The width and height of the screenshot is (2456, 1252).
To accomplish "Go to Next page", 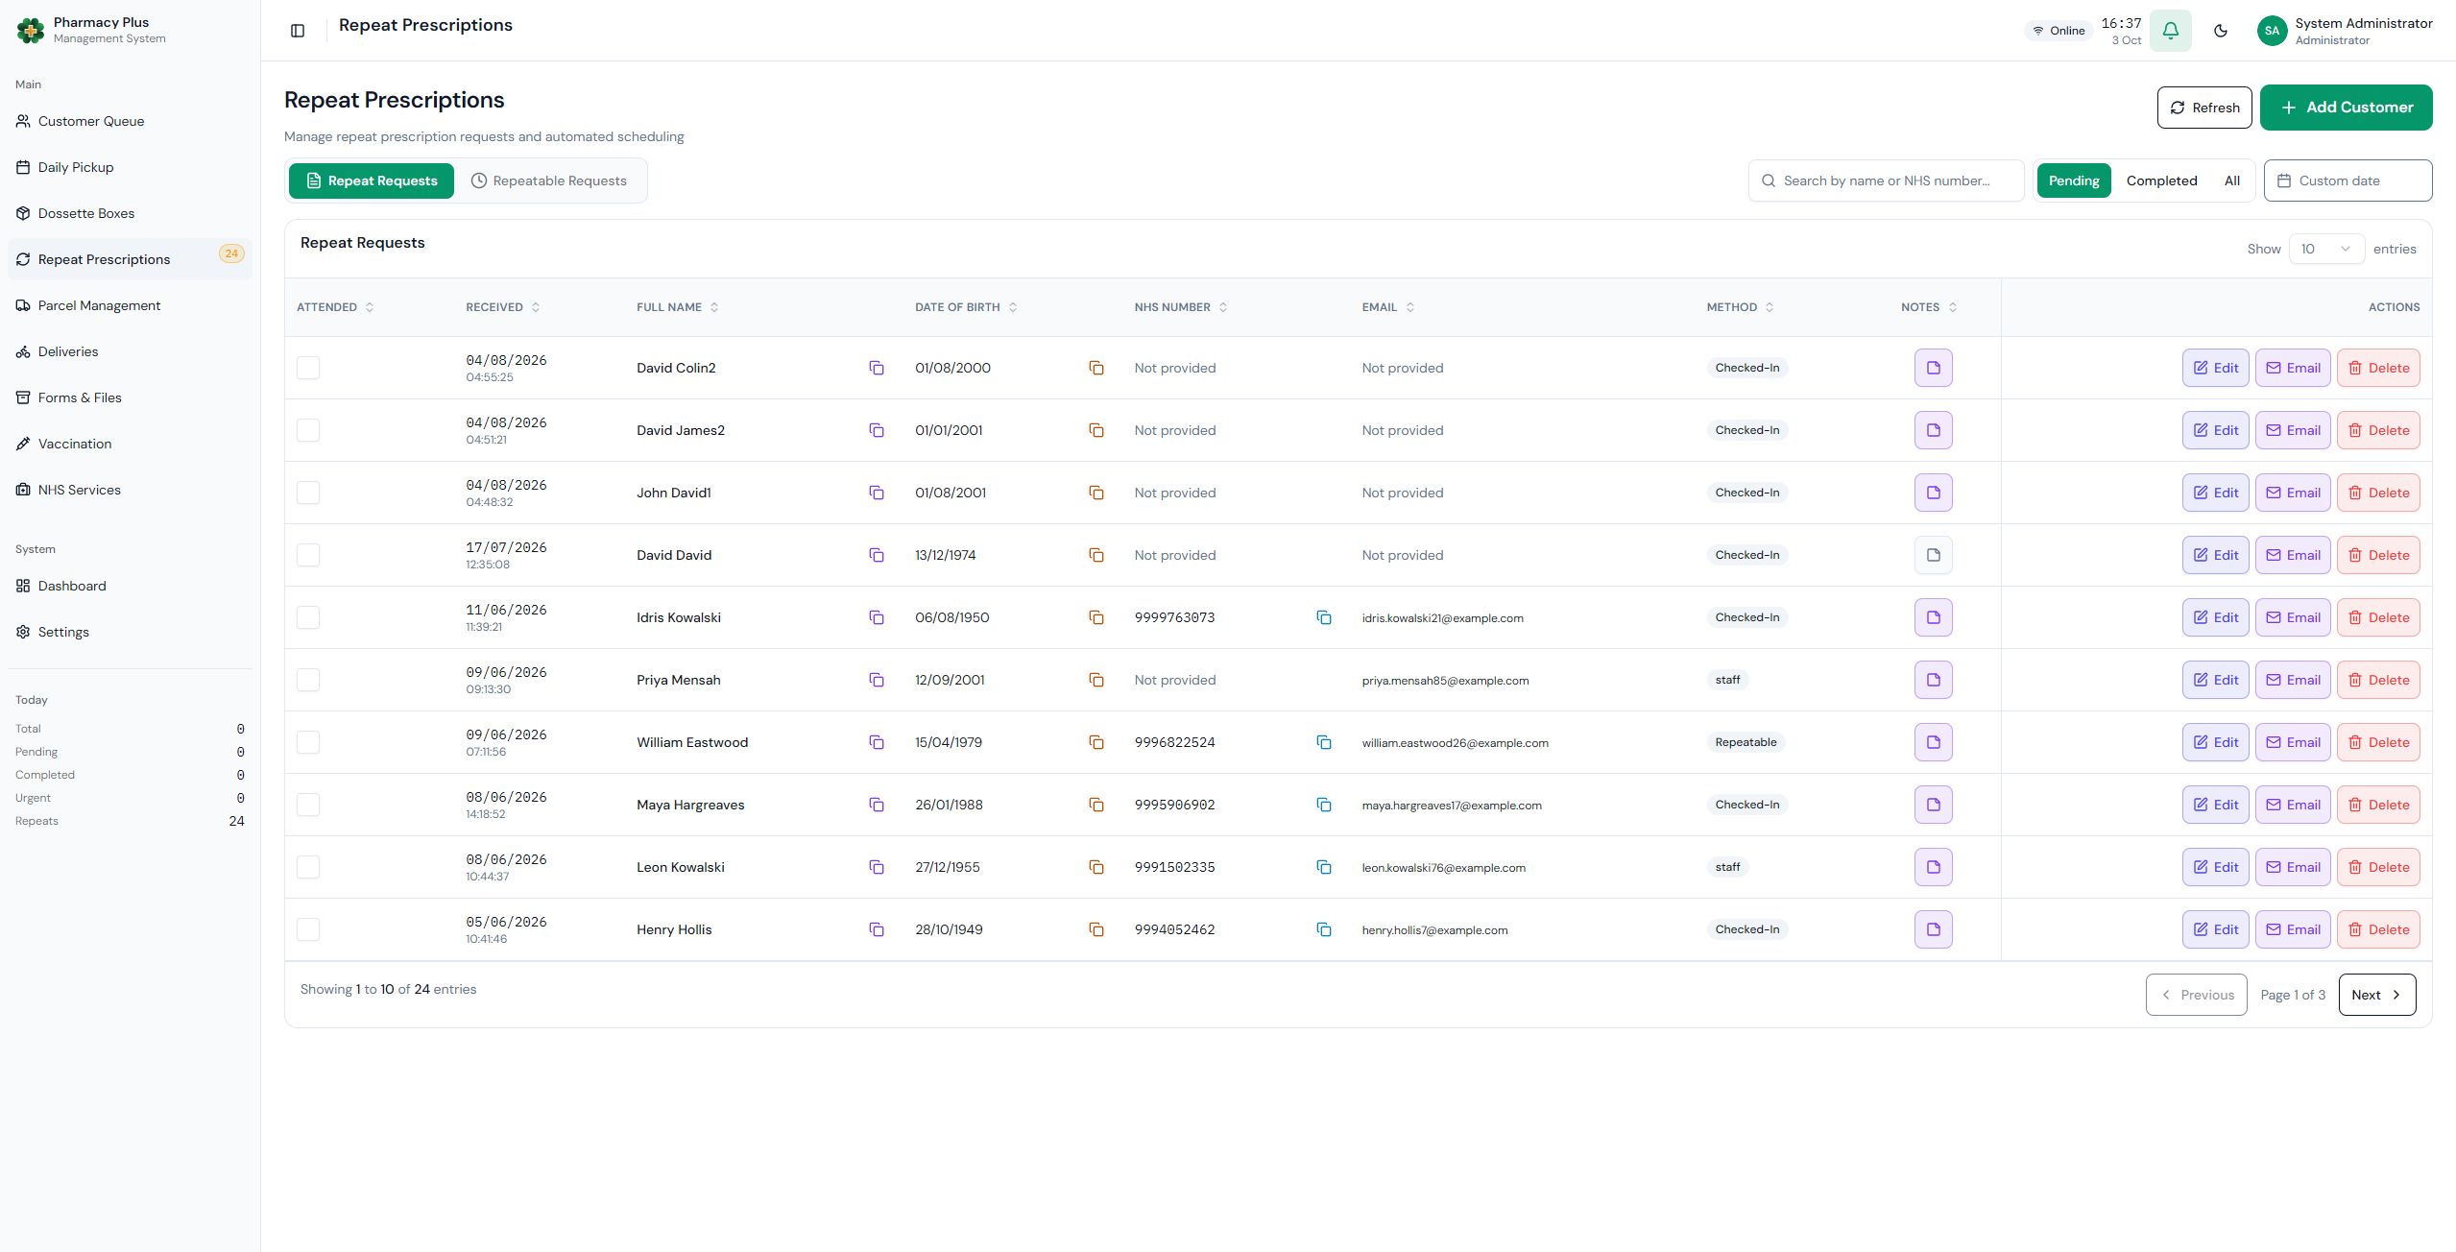I will coord(2376,995).
